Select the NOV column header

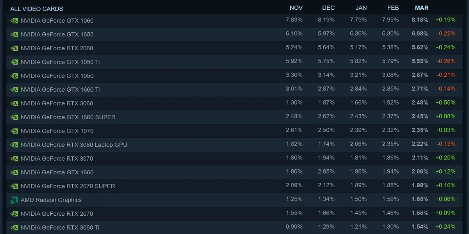click(296, 8)
